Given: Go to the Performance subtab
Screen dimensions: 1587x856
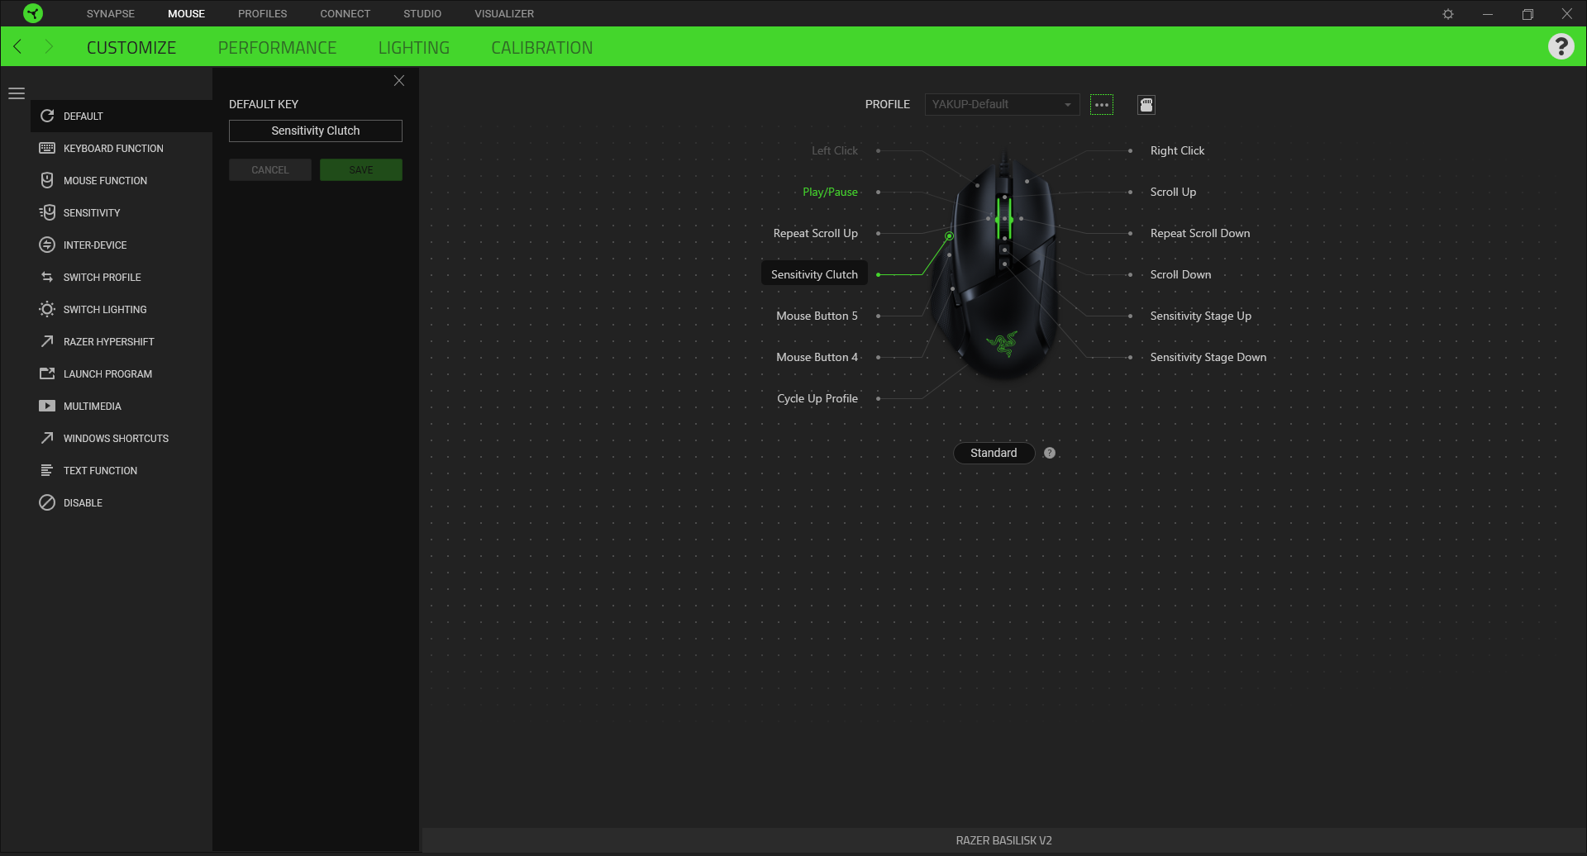Looking at the screenshot, I should click(x=277, y=48).
